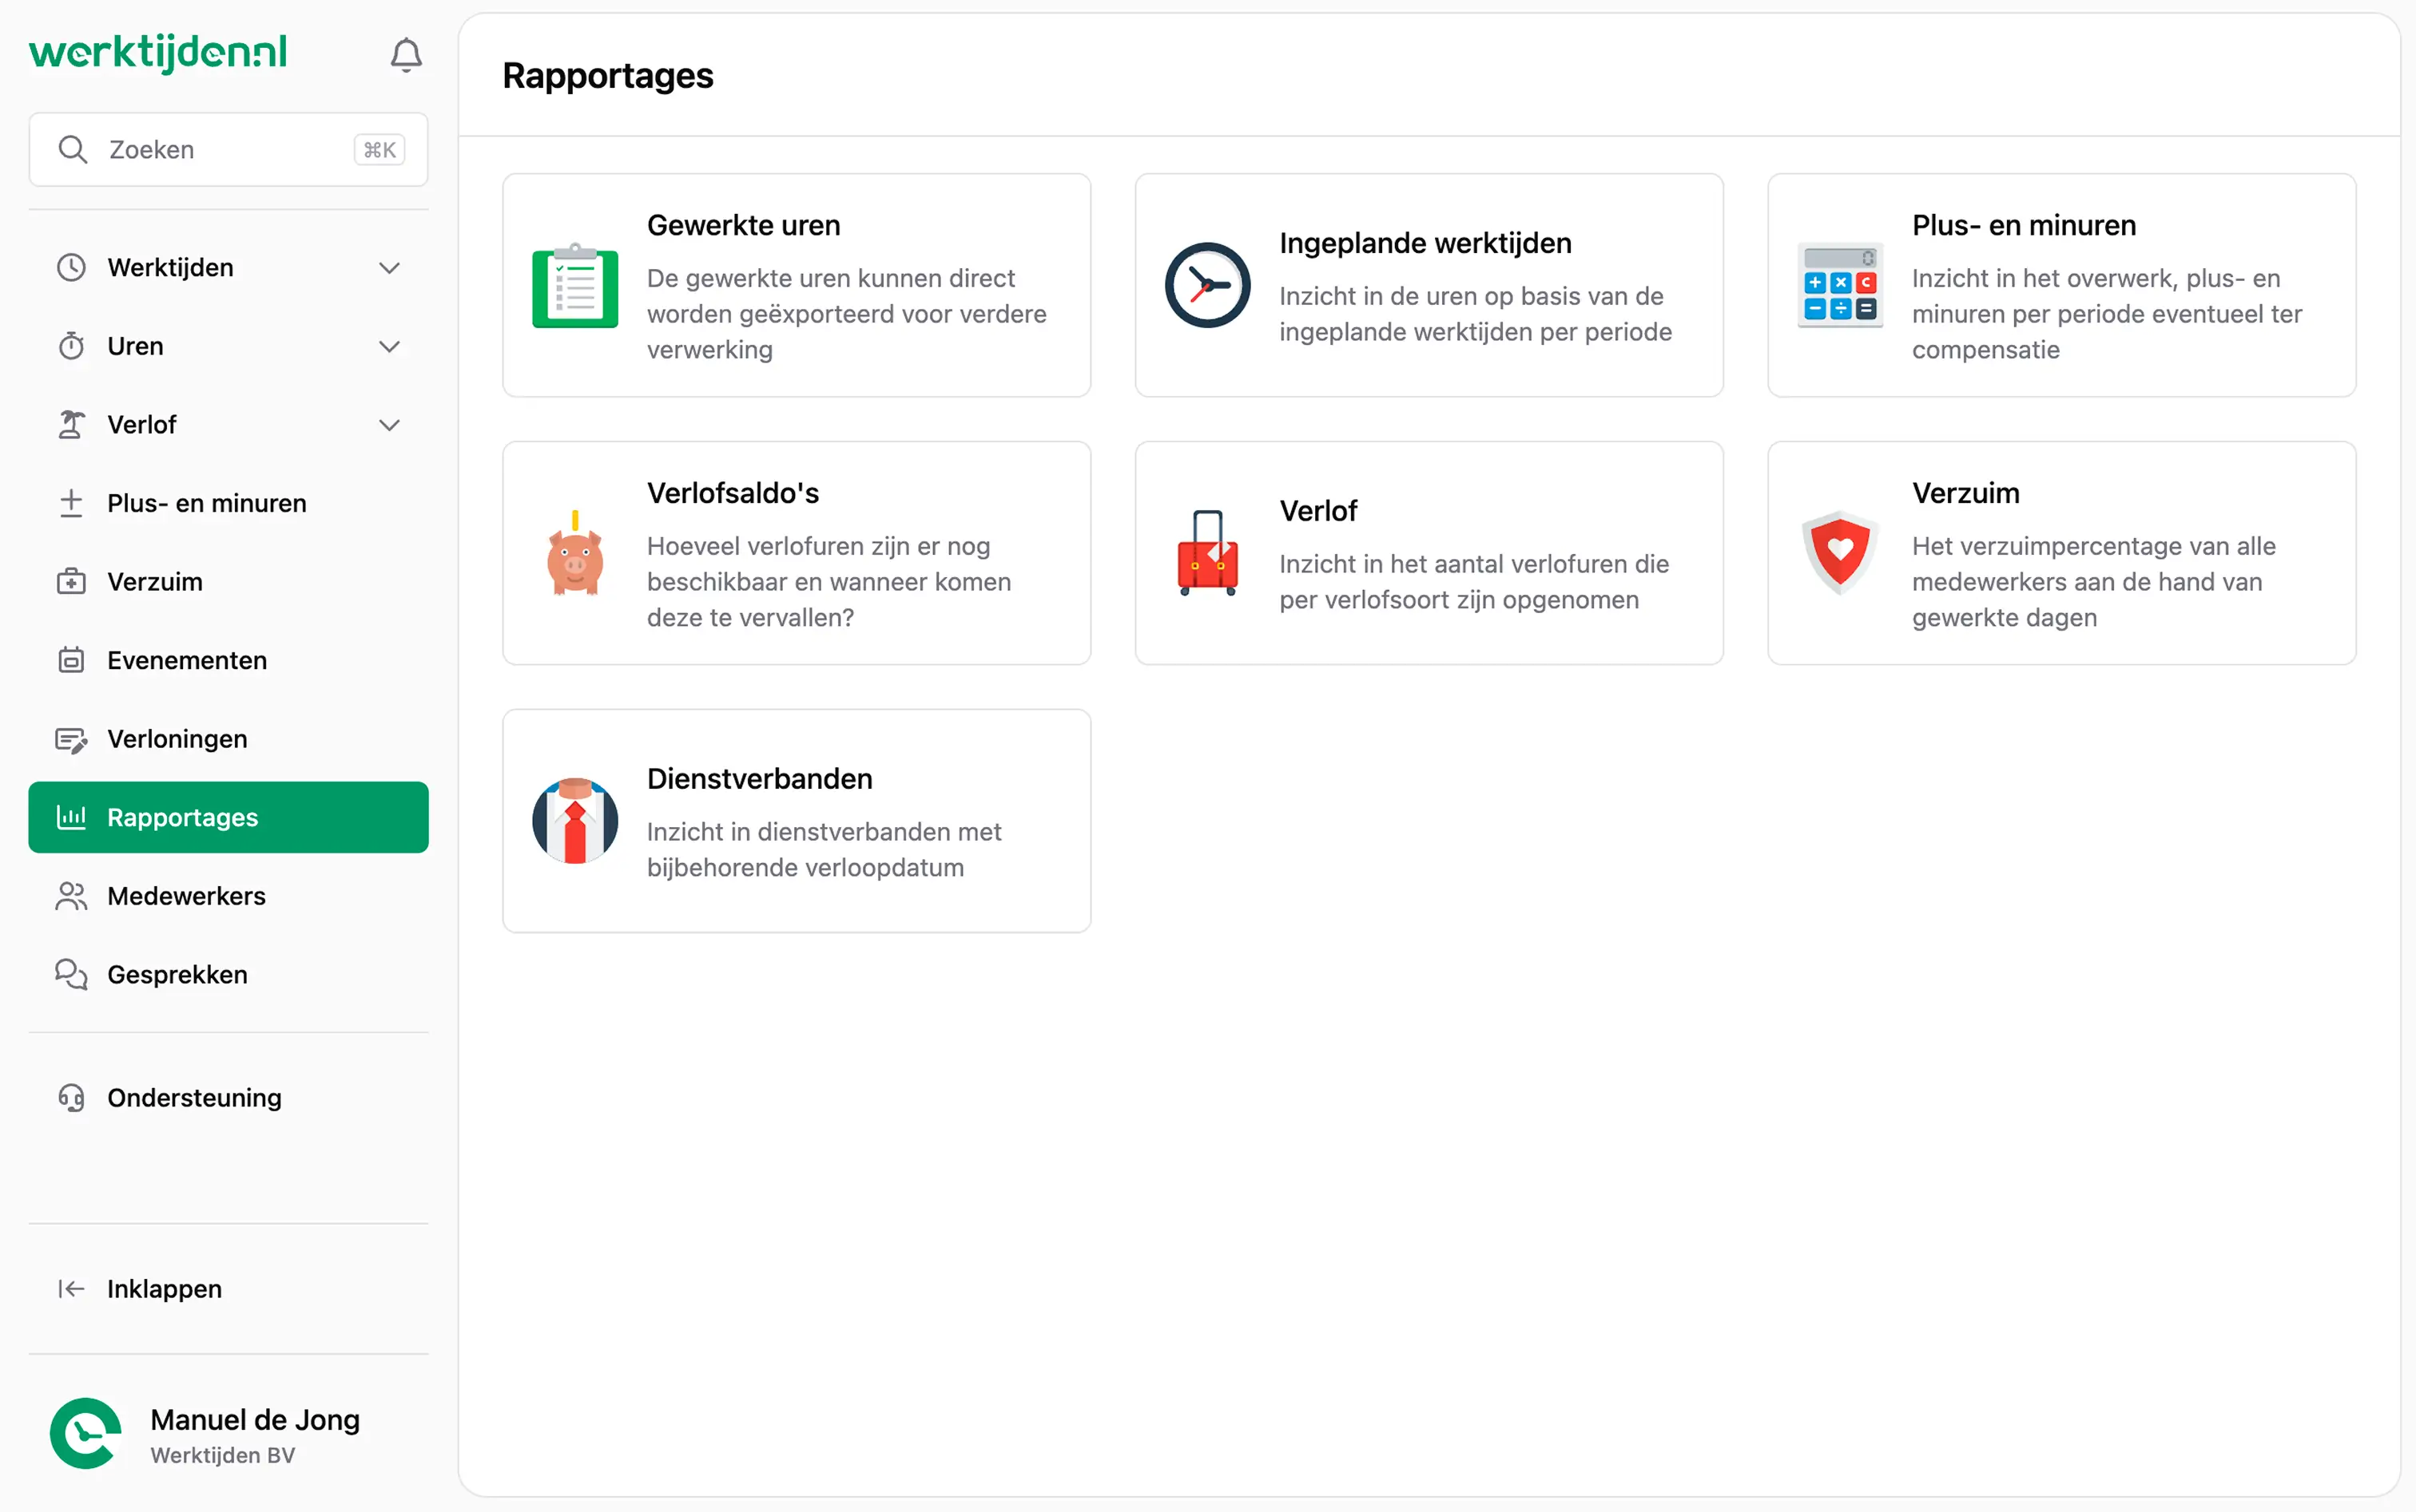Focus the Zoeken search field

[228, 149]
